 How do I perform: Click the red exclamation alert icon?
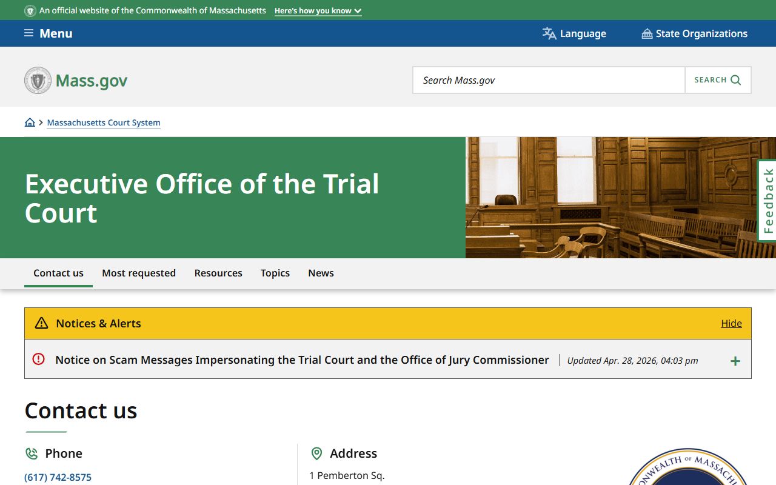click(x=38, y=359)
